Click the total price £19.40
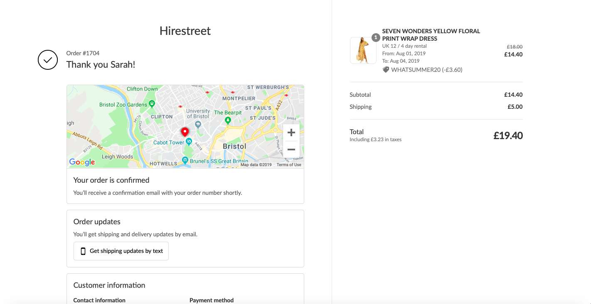 click(x=508, y=136)
